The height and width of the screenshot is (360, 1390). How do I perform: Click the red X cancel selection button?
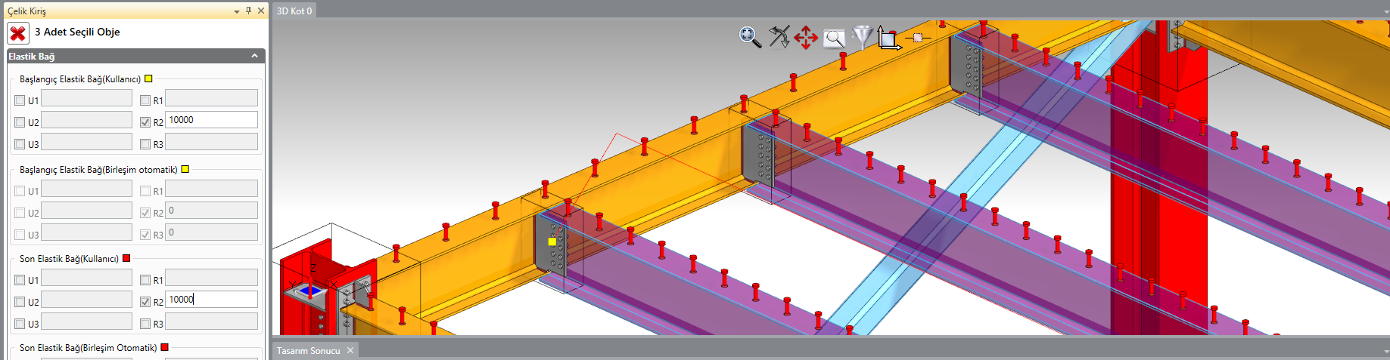point(18,33)
